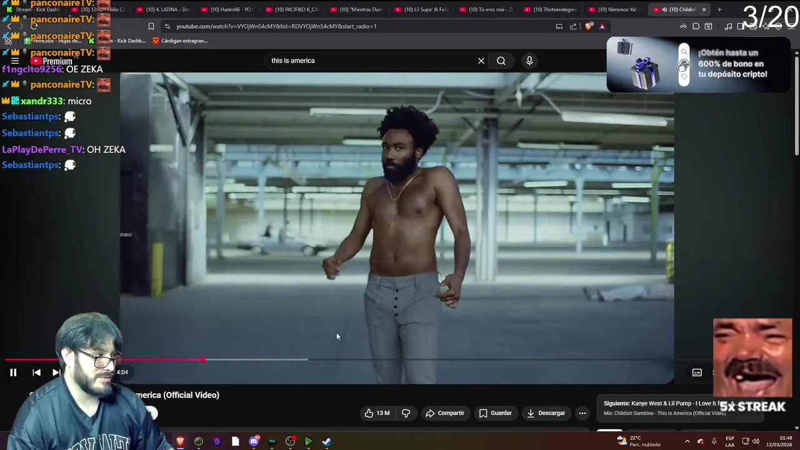Screen dimensions: 800x450
Task: Open the more actions three-dot menu
Action: [582, 413]
